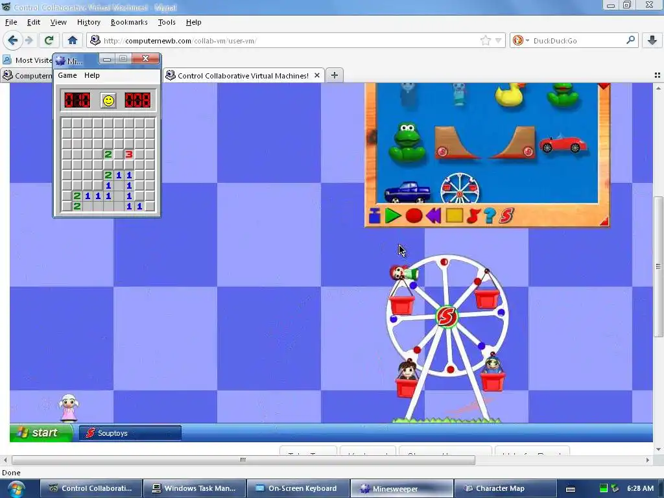This screenshot has height=498, width=664.
Task: Pick the red convertible car toy
Action: coord(563,143)
